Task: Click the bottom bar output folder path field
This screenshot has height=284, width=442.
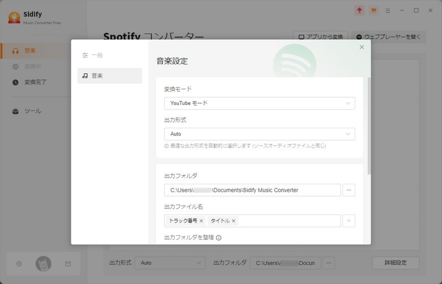Action: (x=285, y=263)
